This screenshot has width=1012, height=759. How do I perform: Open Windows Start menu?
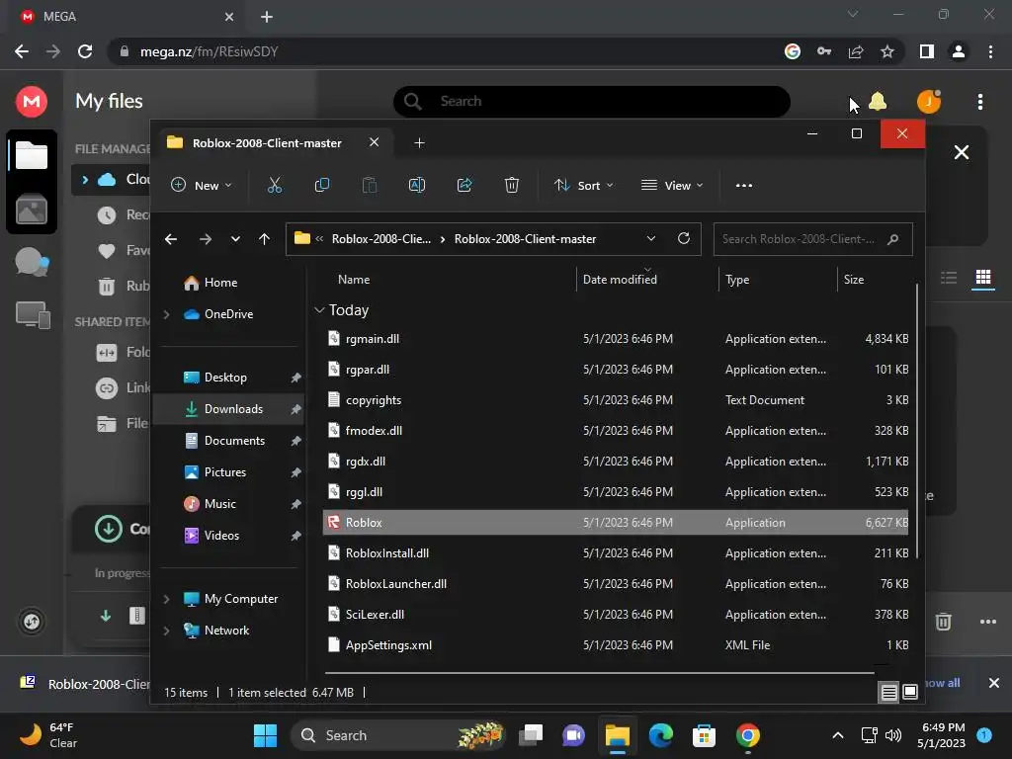(x=265, y=735)
